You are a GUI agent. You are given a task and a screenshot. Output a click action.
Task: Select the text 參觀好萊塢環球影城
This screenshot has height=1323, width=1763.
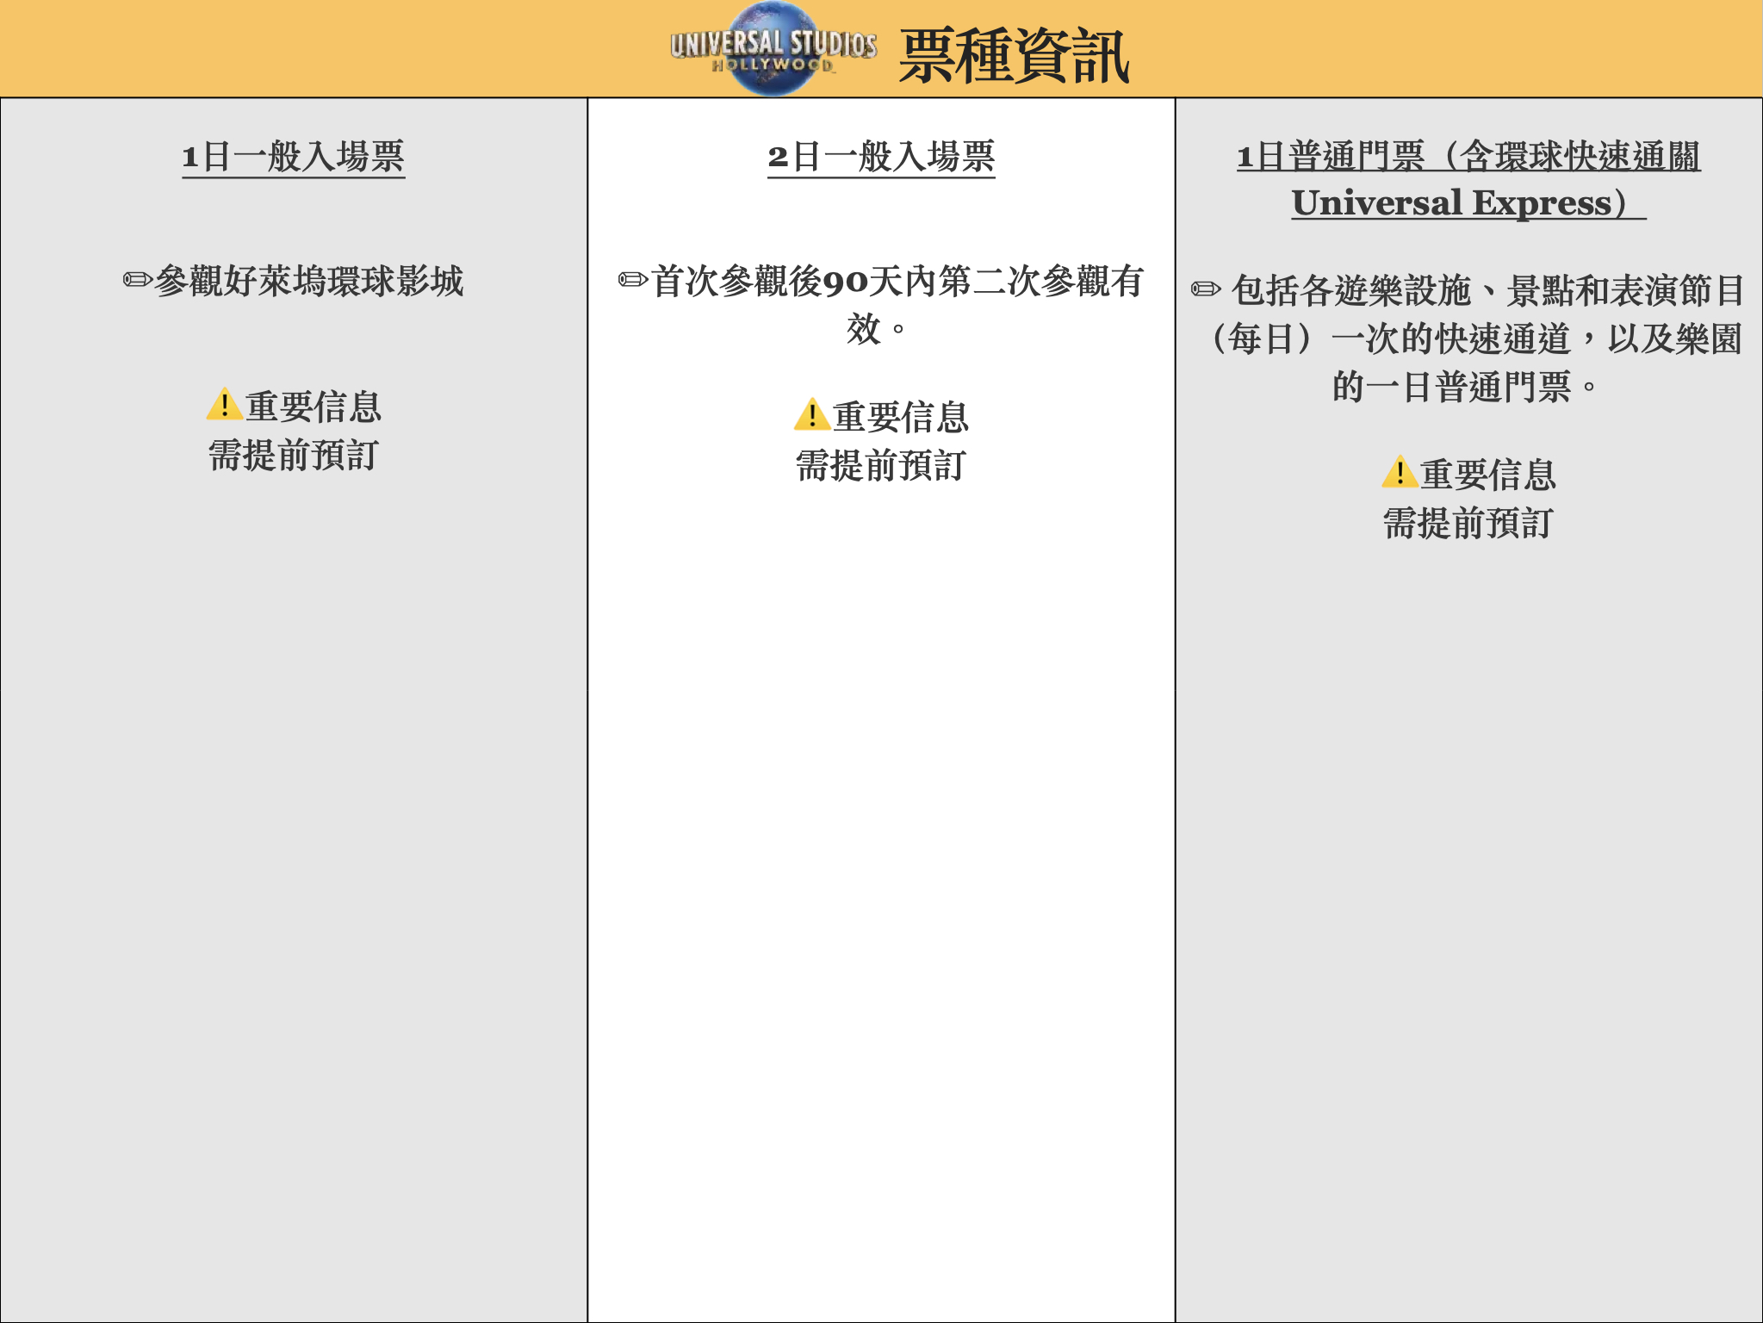[x=309, y=281]
